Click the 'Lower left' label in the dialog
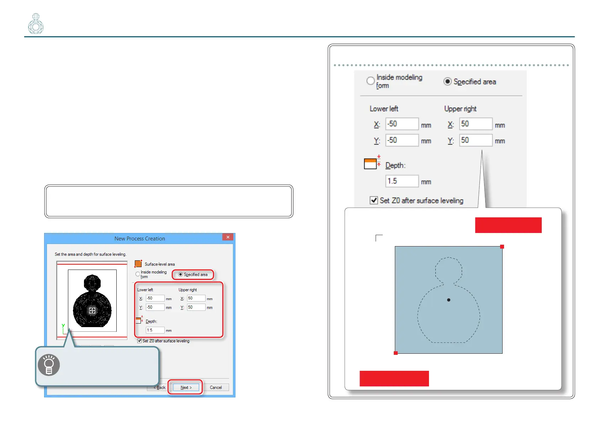 [x=145, y=290]
